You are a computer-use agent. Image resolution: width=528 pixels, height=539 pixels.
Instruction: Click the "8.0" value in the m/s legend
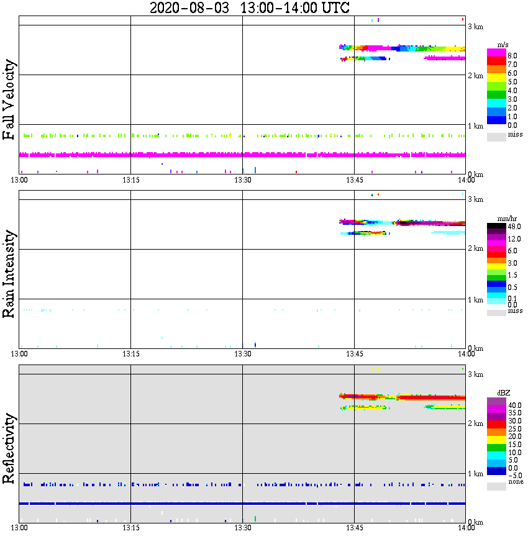tap(512, 56)
